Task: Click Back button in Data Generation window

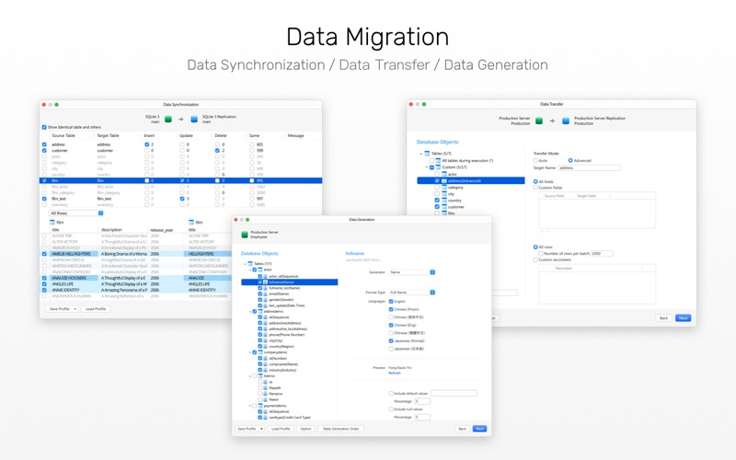Action: pos(463,429)
